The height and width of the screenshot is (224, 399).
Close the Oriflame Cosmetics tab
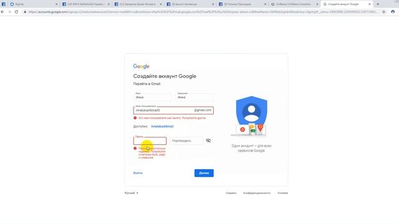pos(317,4)
